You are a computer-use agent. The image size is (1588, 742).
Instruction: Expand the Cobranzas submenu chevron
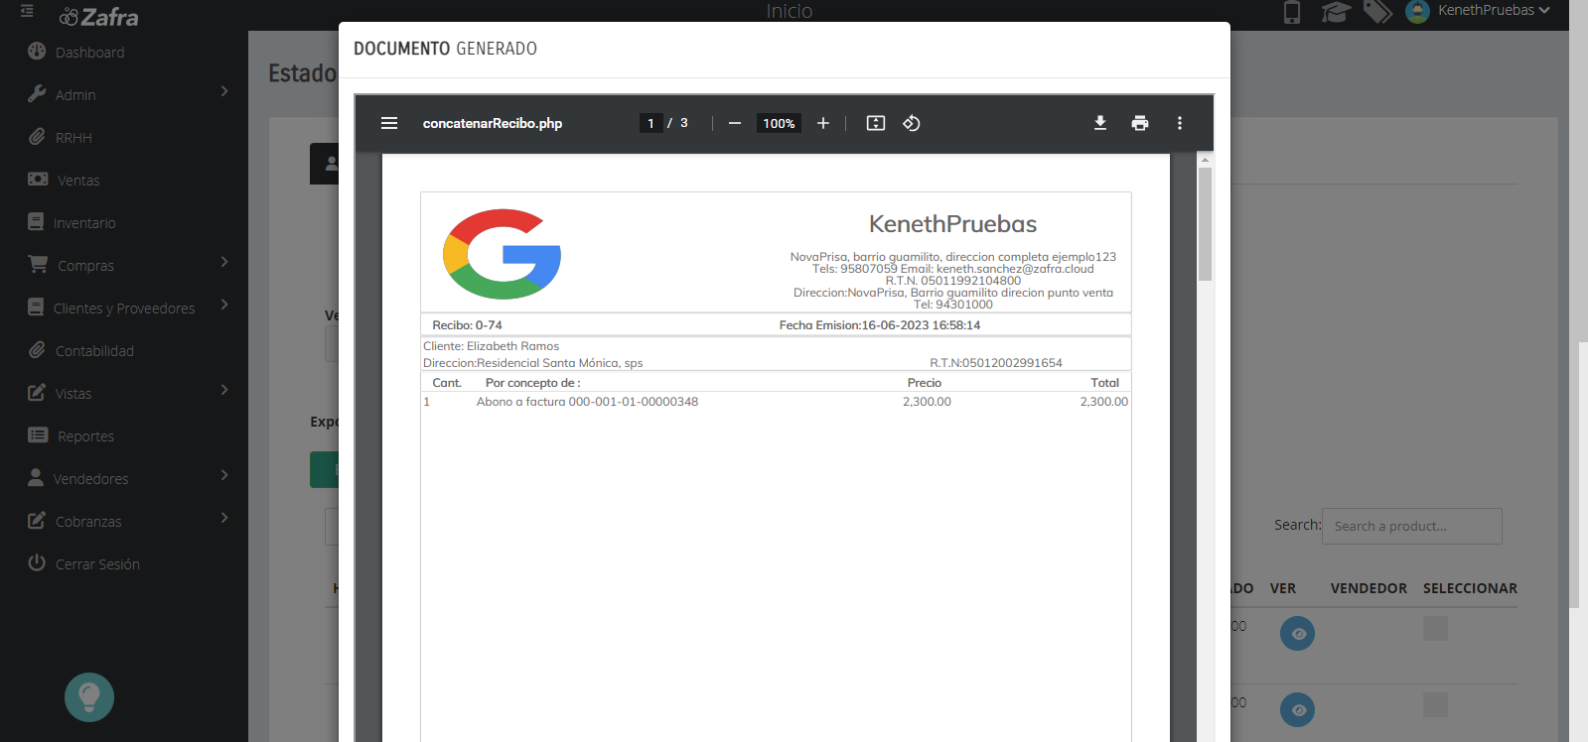coord(224,518)
